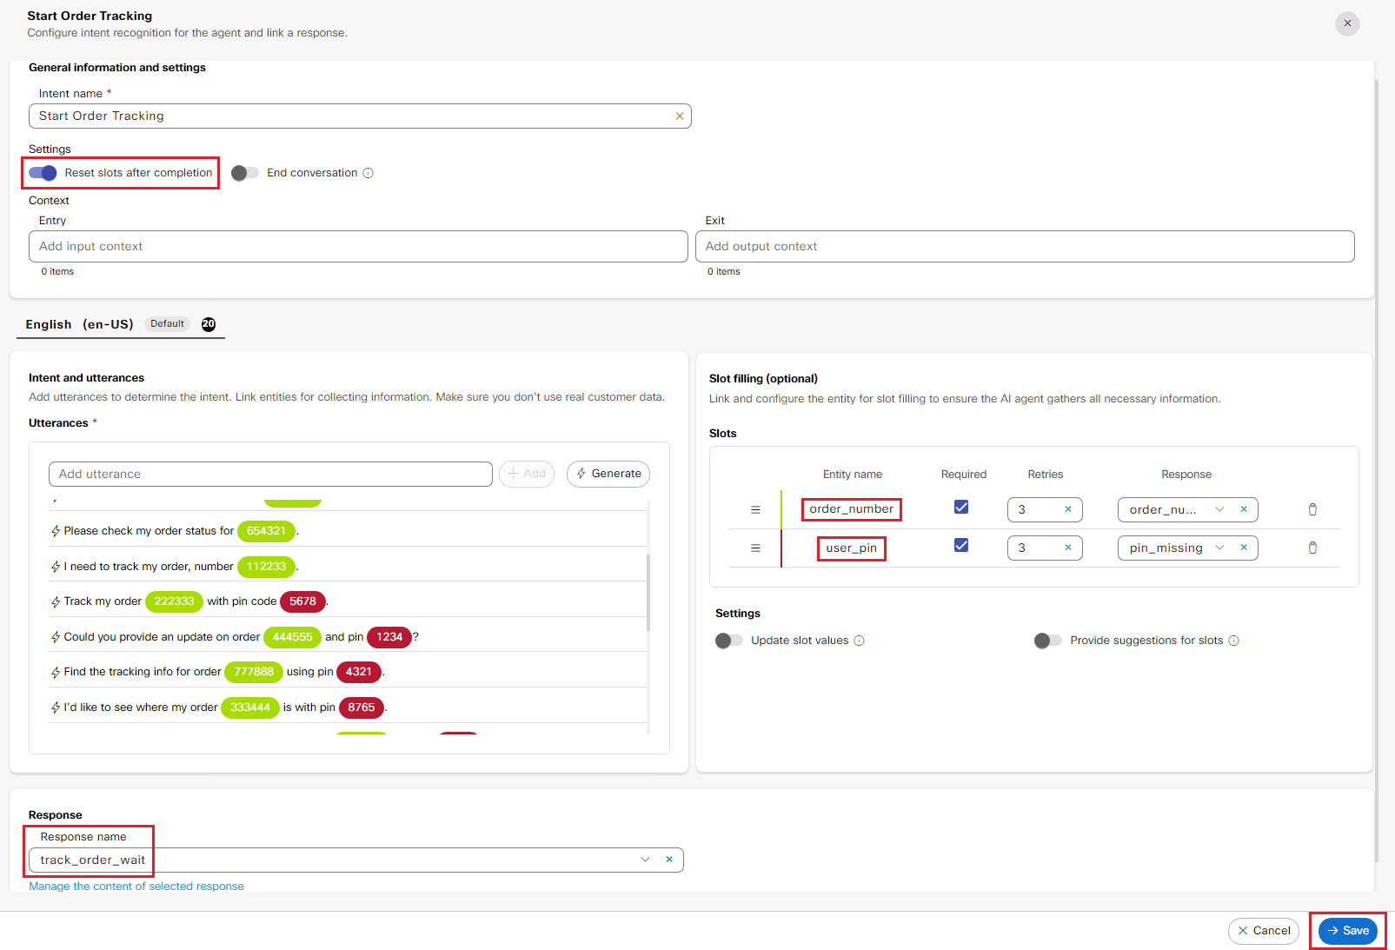The height and width of the screenshot is (950, 1395).
Task: Click the Add utterance text field
Action: point(270,474)
